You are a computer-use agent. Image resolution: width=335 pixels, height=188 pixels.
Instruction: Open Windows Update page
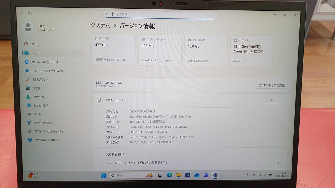(x=46, y=140)
